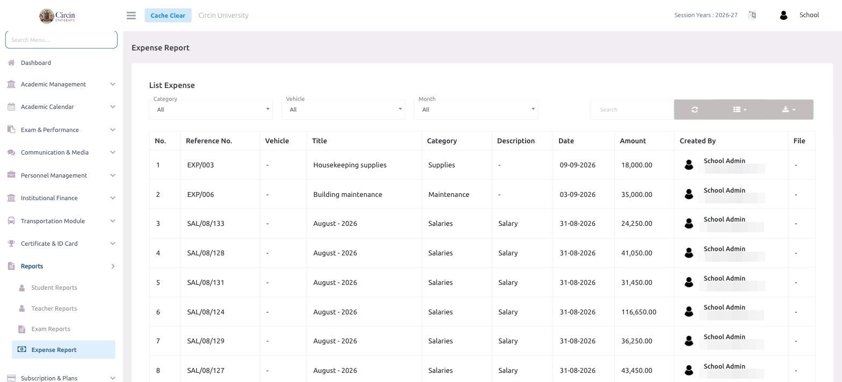Image resolution: width=842 pixels, height=382 pixels.
Task: Open the Vehicle filter dropdown
Action: pyautogui.click(x=344, y=109)
